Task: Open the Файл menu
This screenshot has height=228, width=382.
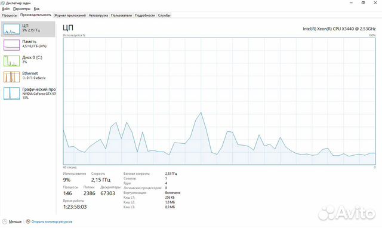Action: 5,9
